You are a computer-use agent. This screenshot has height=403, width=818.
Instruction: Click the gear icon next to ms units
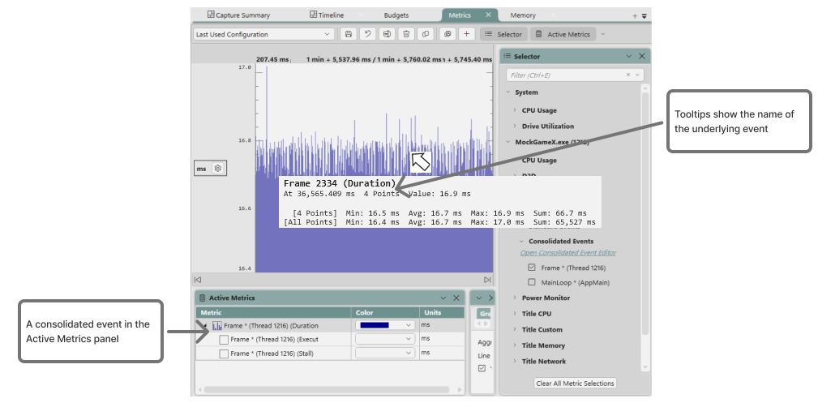[x=218, y=168]
